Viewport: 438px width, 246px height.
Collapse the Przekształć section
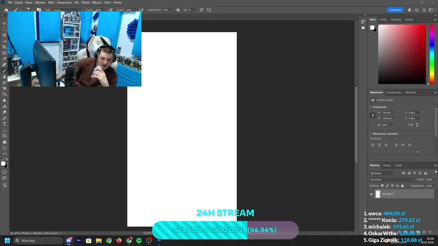[371, 107]
